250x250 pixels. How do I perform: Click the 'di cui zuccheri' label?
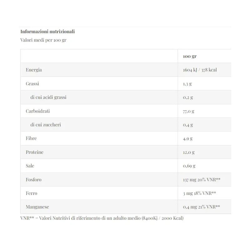[x=46, y=125]
